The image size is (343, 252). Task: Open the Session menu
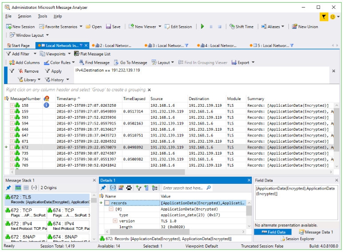click(24, 16)
